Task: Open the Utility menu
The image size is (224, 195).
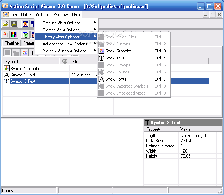Action: click(x=26, y=14)
